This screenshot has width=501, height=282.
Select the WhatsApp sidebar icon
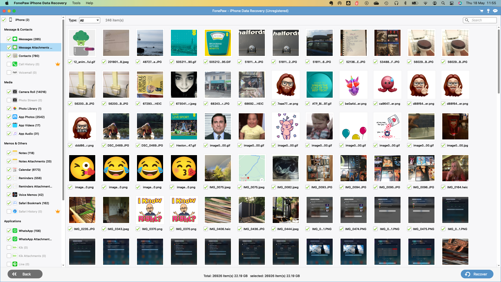click(15, 230)
